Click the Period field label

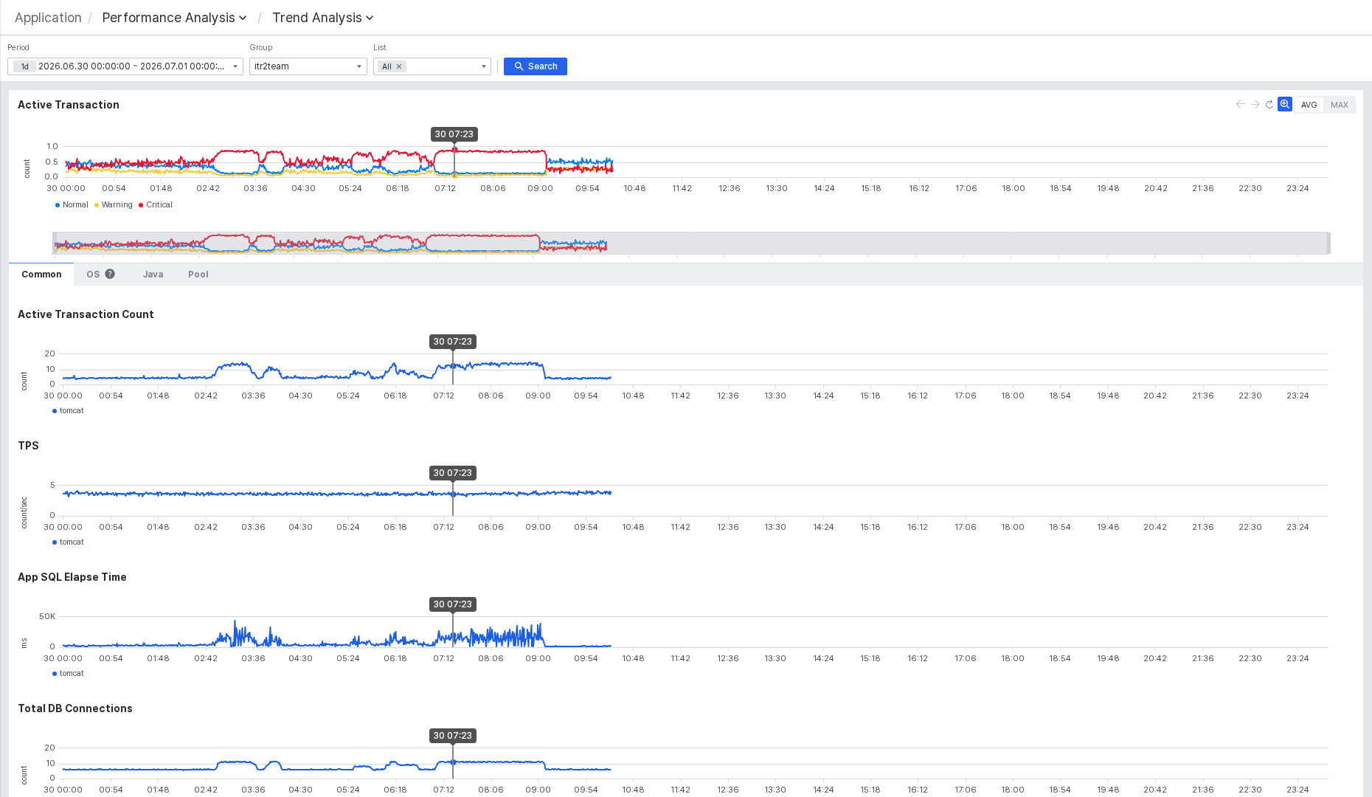pyautogui.click(x=18, y=48)
